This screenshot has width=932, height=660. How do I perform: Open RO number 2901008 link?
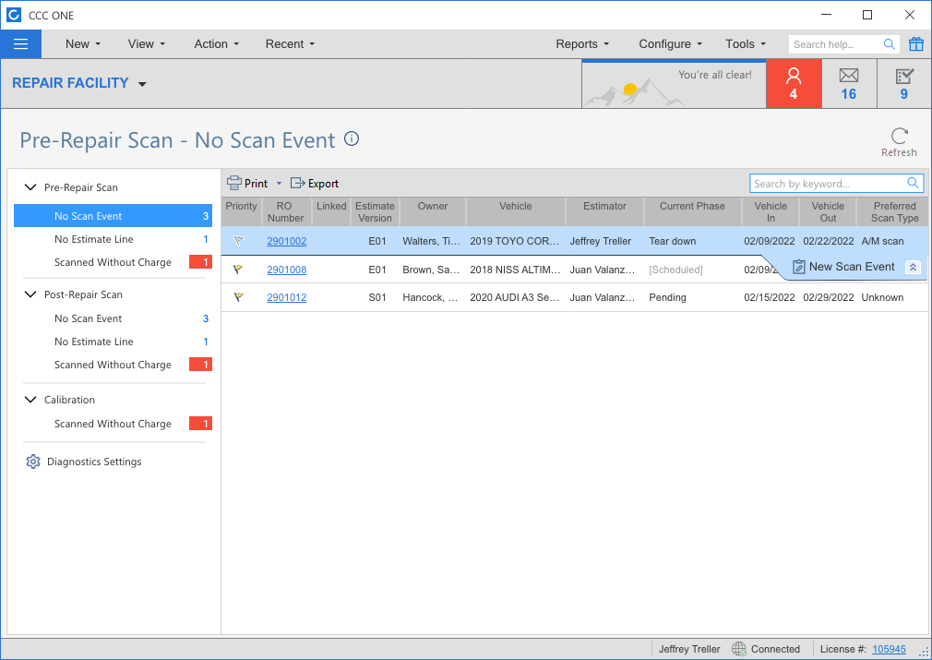(x=286, y=270)
